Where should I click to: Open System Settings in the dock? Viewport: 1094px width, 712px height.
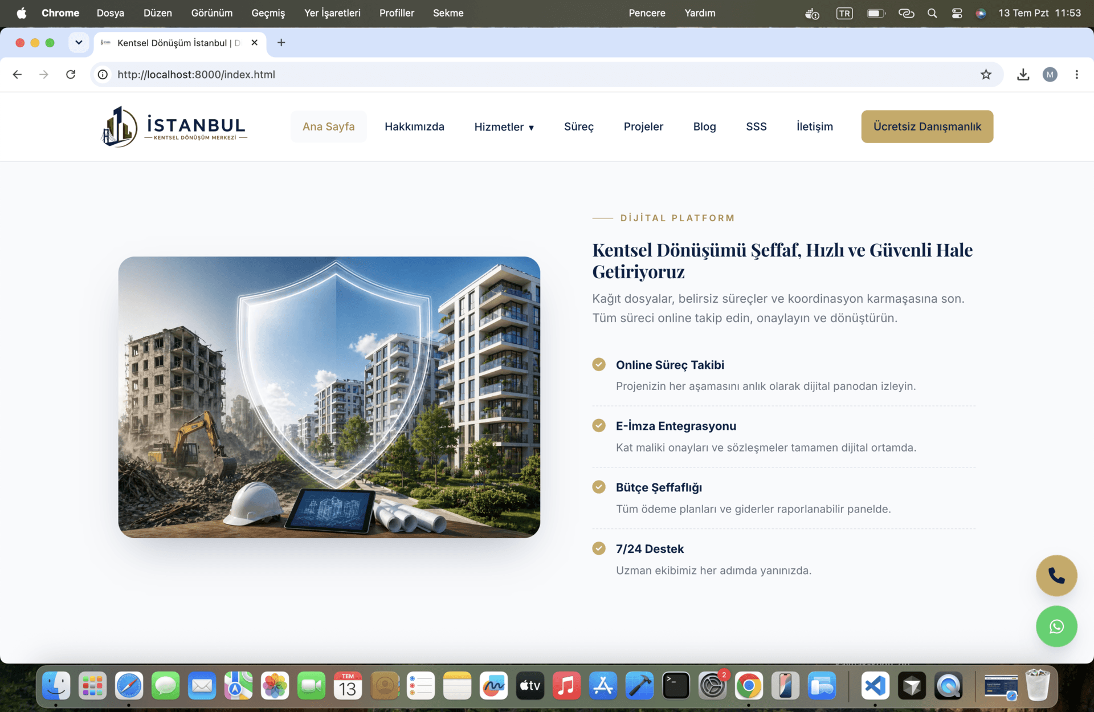tap(712, 686)
